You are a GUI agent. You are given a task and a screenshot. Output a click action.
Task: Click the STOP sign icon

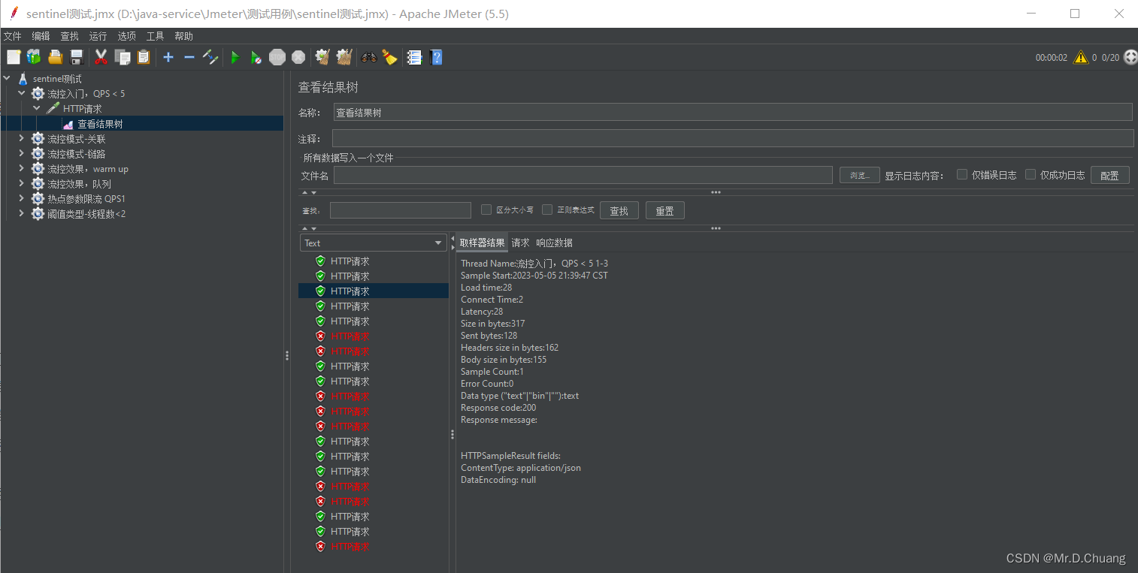pos(277,57)
